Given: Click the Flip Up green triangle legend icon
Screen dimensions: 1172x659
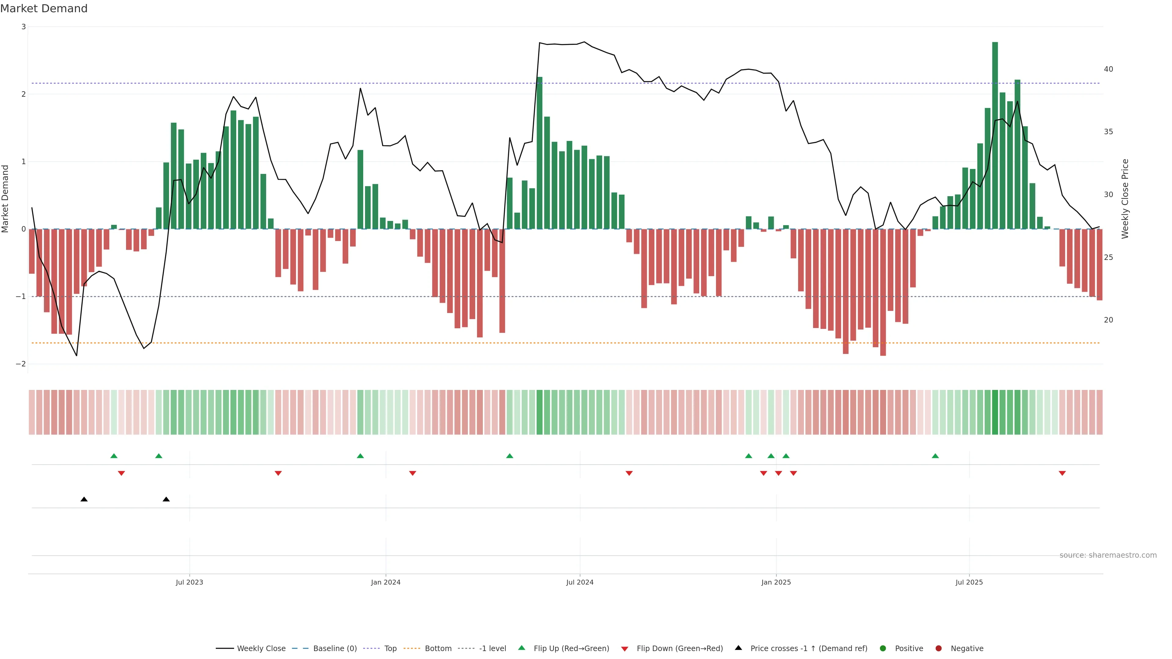Looking at the screenshot, I should tap(522, 648).
